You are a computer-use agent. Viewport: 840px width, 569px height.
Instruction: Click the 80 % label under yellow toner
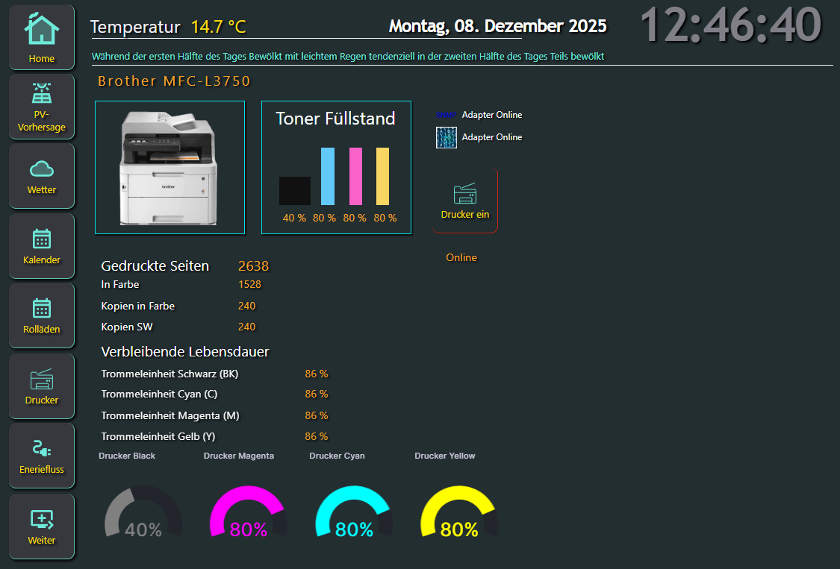coord(385,218)
